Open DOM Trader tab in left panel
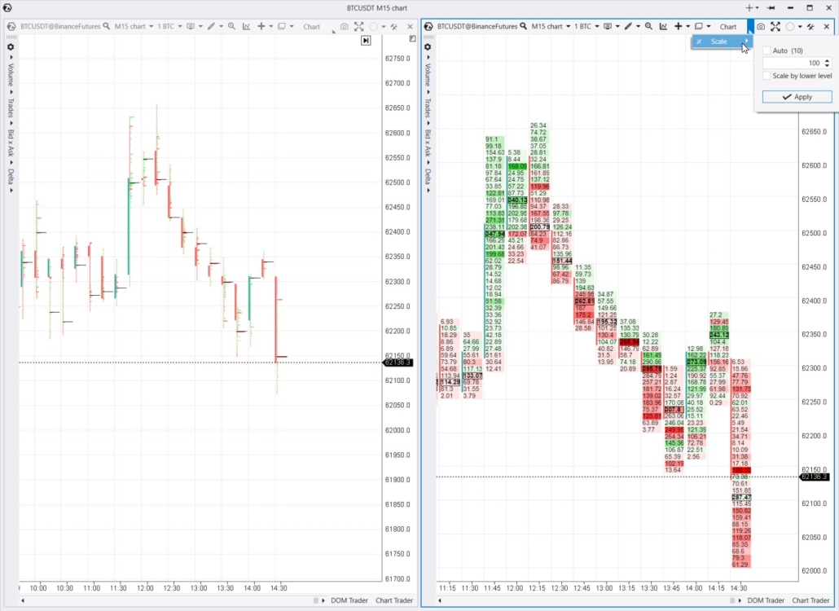 click(x=349, y=600)
